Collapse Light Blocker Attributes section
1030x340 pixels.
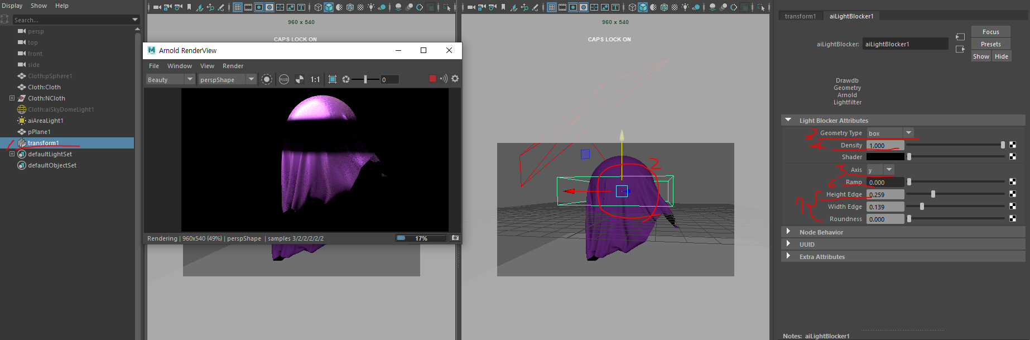coord(788,120)
